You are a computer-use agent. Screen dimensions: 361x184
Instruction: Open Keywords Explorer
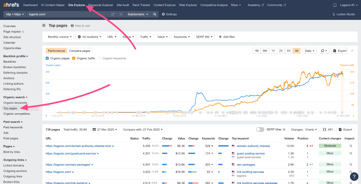101,5
